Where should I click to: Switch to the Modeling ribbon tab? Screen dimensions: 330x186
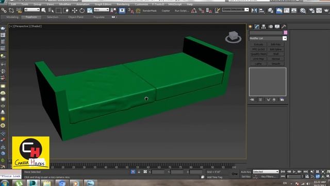click(x=12, y=17)
